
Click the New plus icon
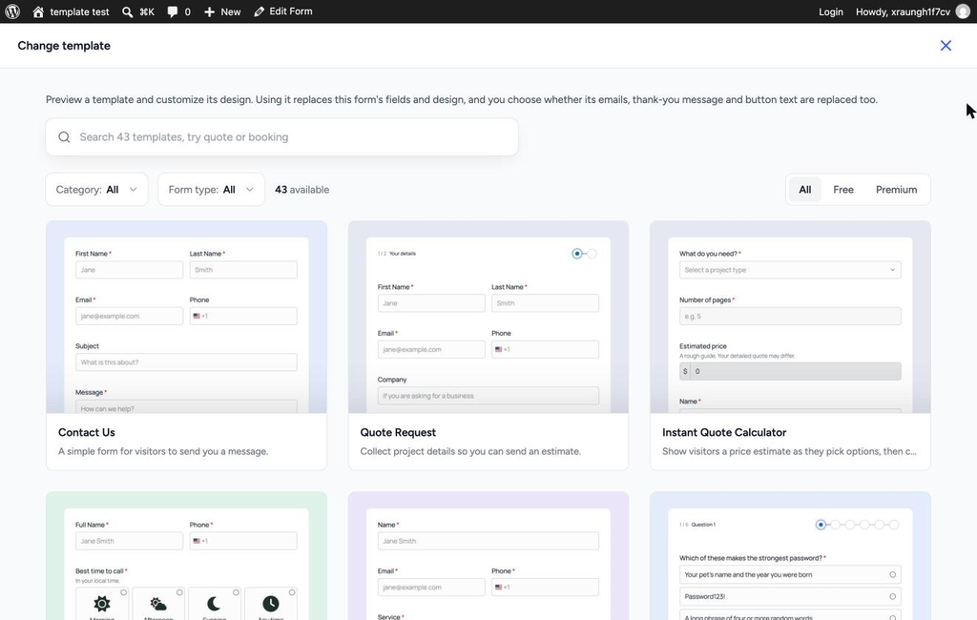pos(209,11)
